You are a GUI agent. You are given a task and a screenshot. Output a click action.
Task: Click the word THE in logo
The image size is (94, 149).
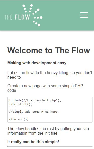pyautogui.click(x=8, y=17)
